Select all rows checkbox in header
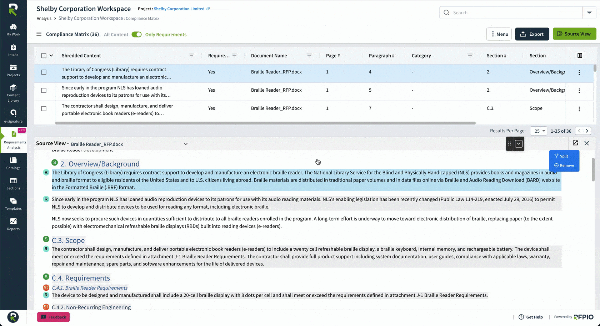Viewport: 600px width, 326px height. point(44,56)
